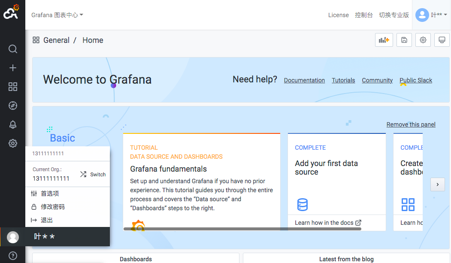Screen dimensions: 451x263
Task: Open the Grafana fundamentals tutorial card title
Action: click(x=168, y=169)
